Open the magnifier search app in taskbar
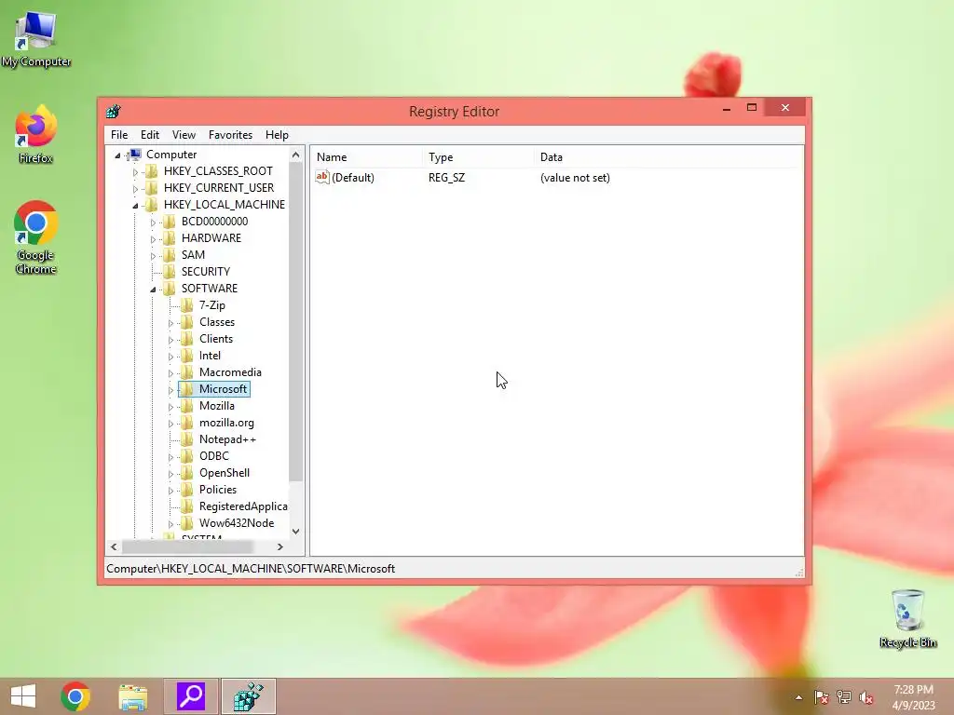 click(x=190, y=696)
